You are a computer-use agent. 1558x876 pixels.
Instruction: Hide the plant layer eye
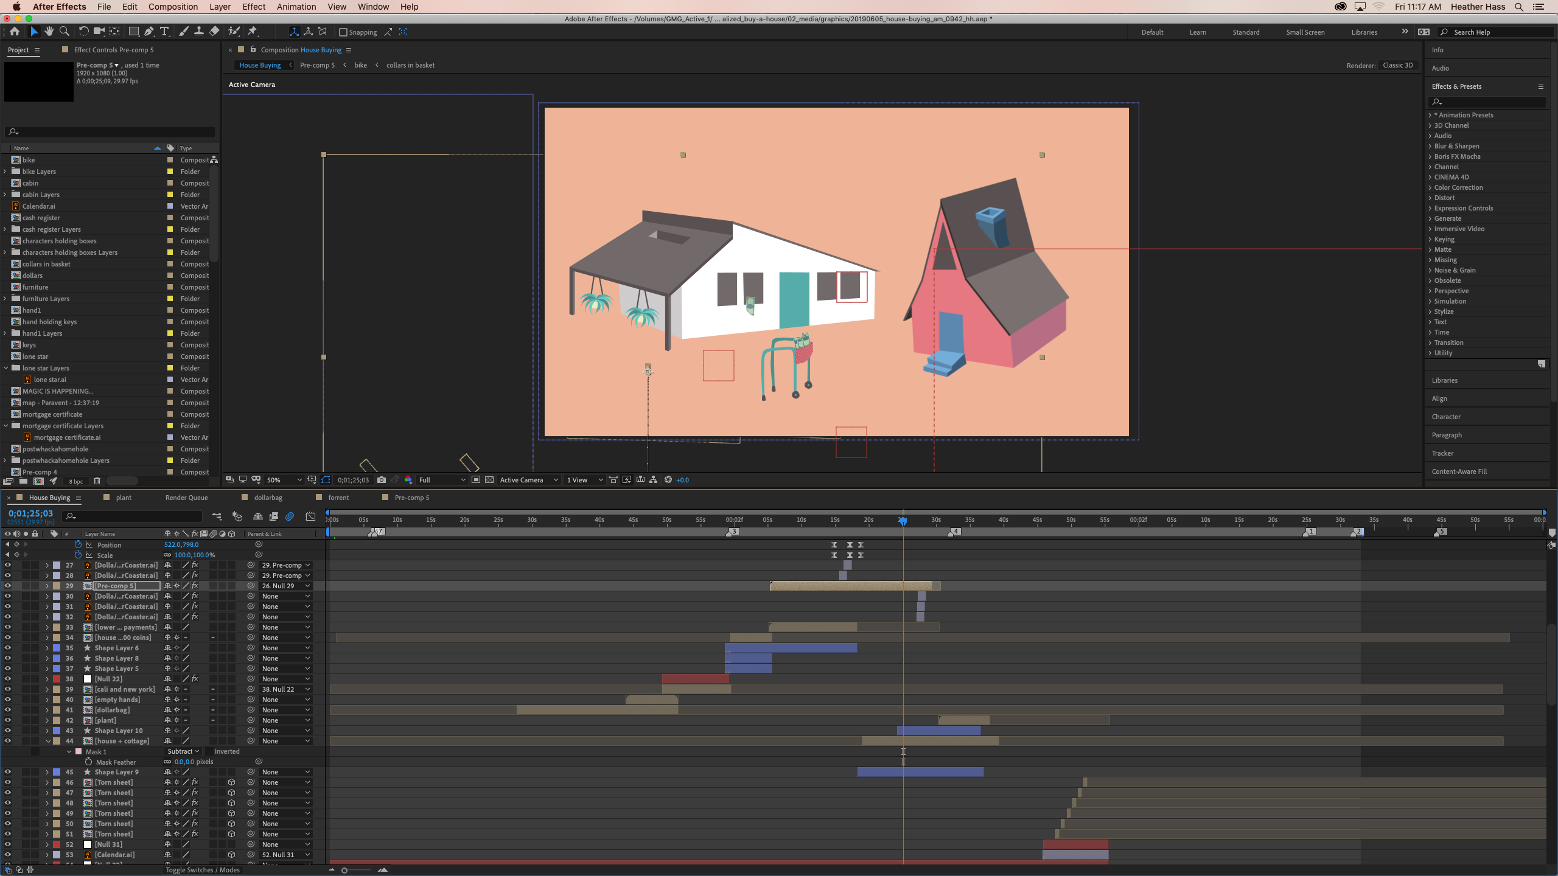pos(7,720)
